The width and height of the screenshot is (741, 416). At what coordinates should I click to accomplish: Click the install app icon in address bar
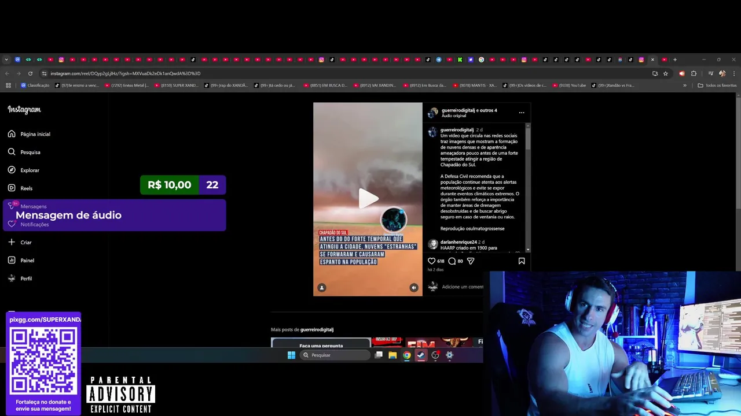coord(655,73)
